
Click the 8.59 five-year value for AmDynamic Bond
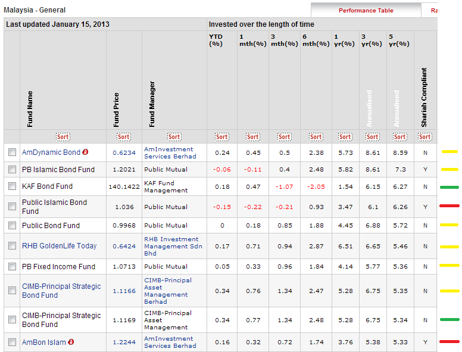[x=400, y=152]
